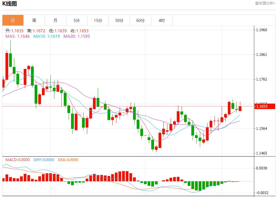Select the 30分 interval tab
Screen dimensions: 277x197
(119, 20)
